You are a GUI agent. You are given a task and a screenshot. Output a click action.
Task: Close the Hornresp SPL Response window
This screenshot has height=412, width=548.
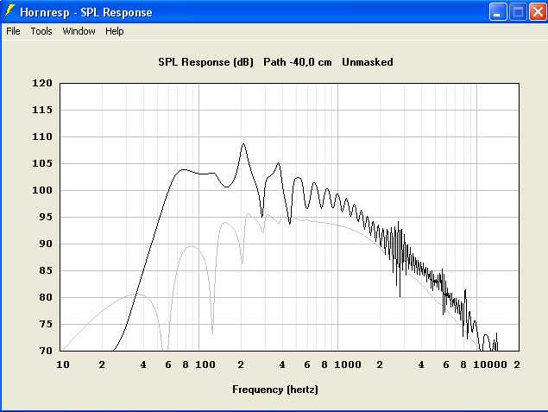click(x=537, y=12)
